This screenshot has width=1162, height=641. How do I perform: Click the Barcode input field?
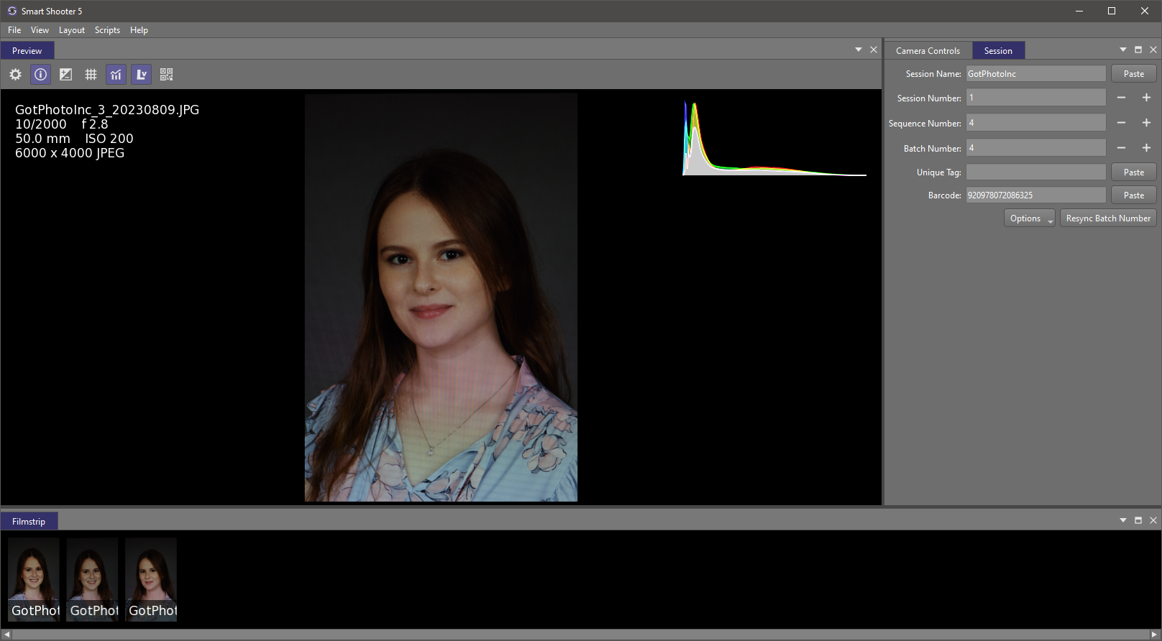tap(1035, 195)
